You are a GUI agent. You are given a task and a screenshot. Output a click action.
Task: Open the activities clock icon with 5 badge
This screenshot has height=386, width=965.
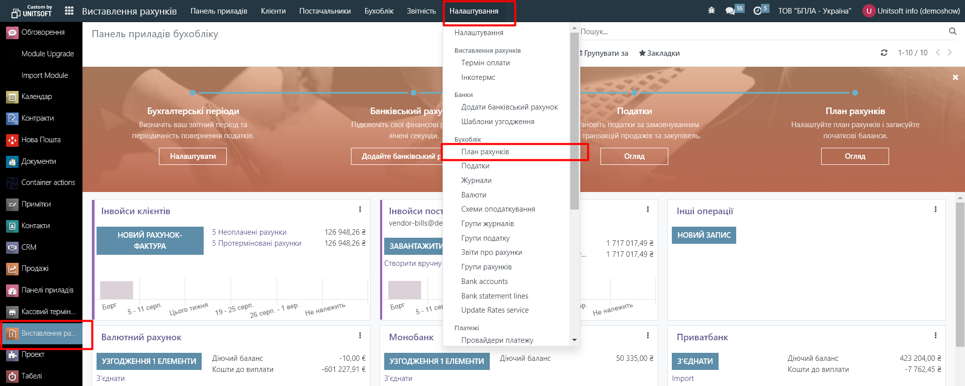[757, 11]
